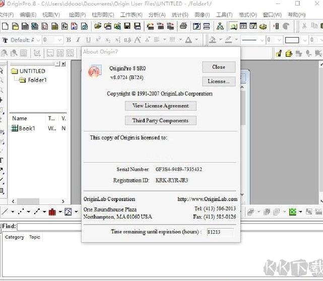Click the fill color paint bucket swatch
The height and width of the screenshot is (281, 323).
[213, 39]
